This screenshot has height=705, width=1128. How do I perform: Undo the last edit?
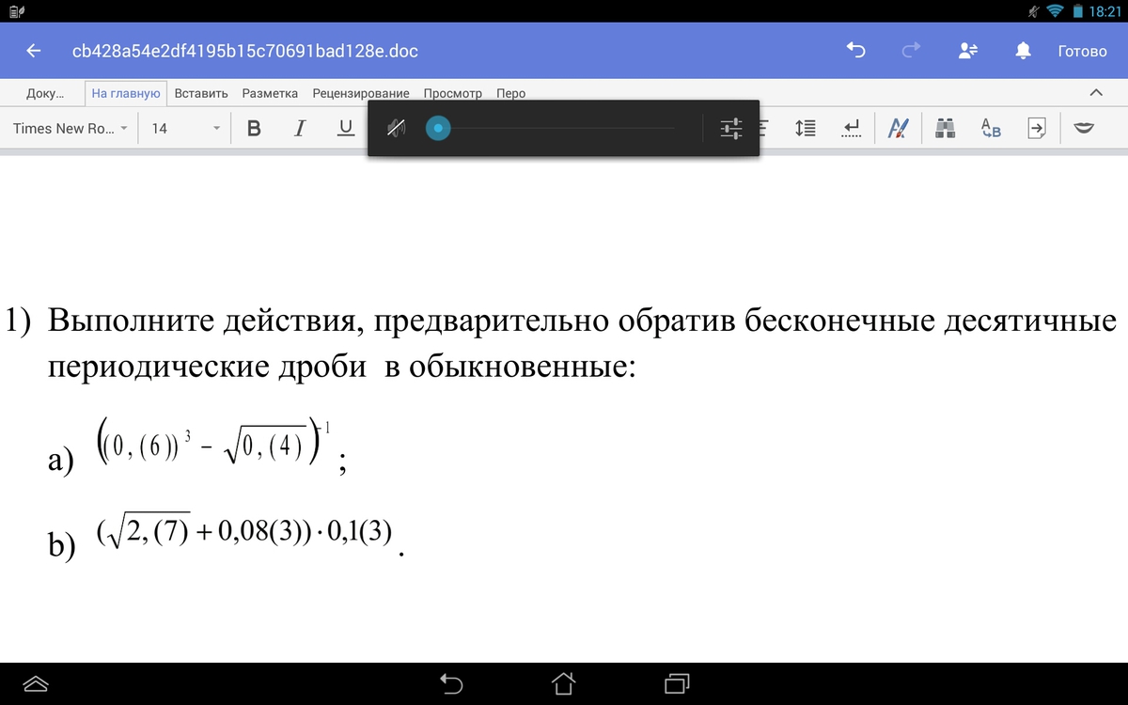[x=855, y=51]
